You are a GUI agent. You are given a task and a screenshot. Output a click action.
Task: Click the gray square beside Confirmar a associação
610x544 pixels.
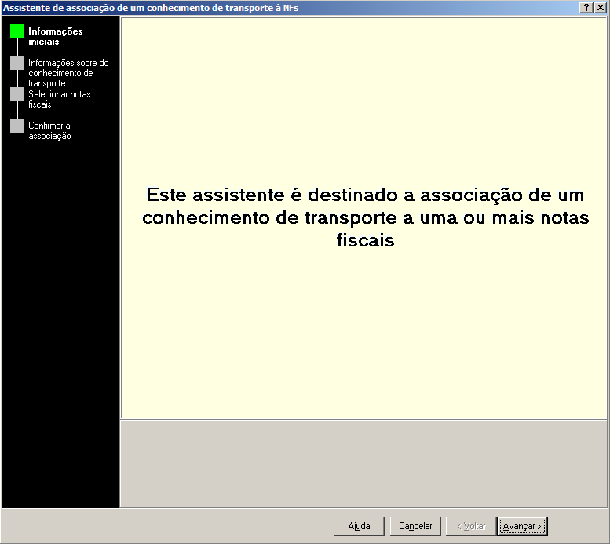pyautogui.click(x=17, y=126)
